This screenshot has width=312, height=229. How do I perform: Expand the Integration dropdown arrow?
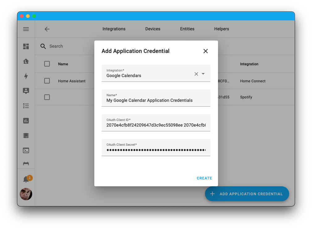coord(203,74)
